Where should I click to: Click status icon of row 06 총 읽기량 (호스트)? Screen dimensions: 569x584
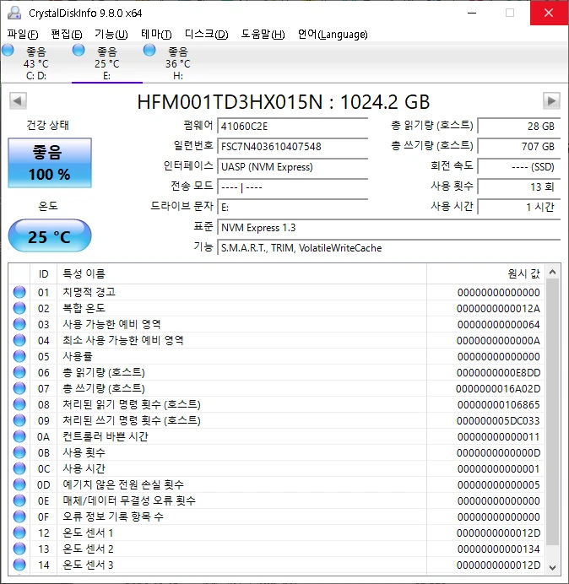pos(19,372)
